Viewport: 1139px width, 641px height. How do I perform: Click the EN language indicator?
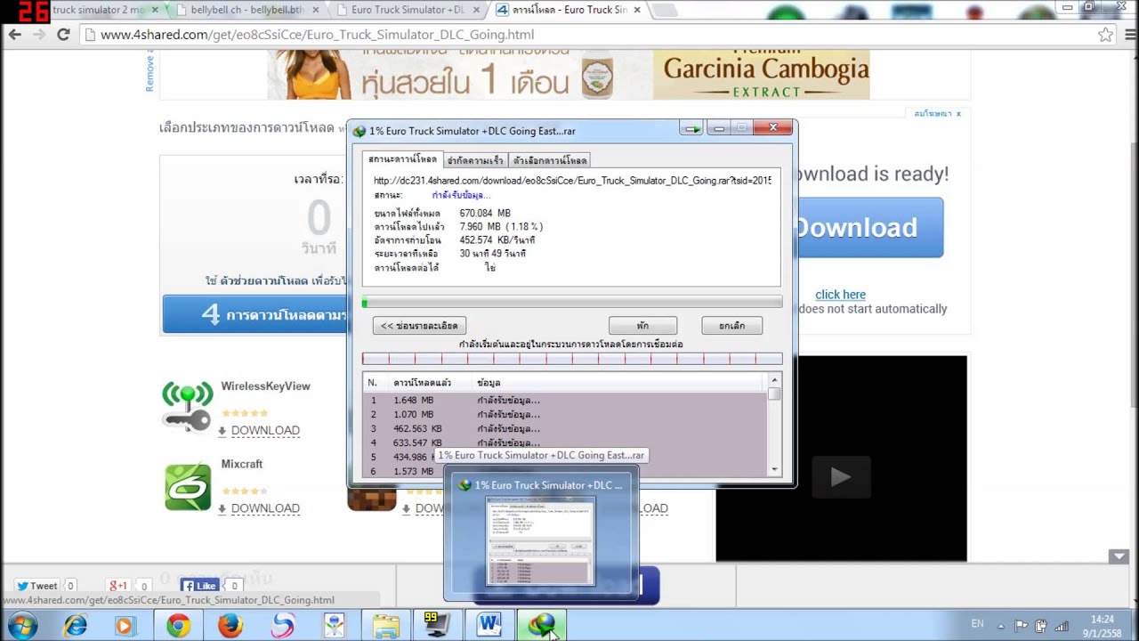977,624
